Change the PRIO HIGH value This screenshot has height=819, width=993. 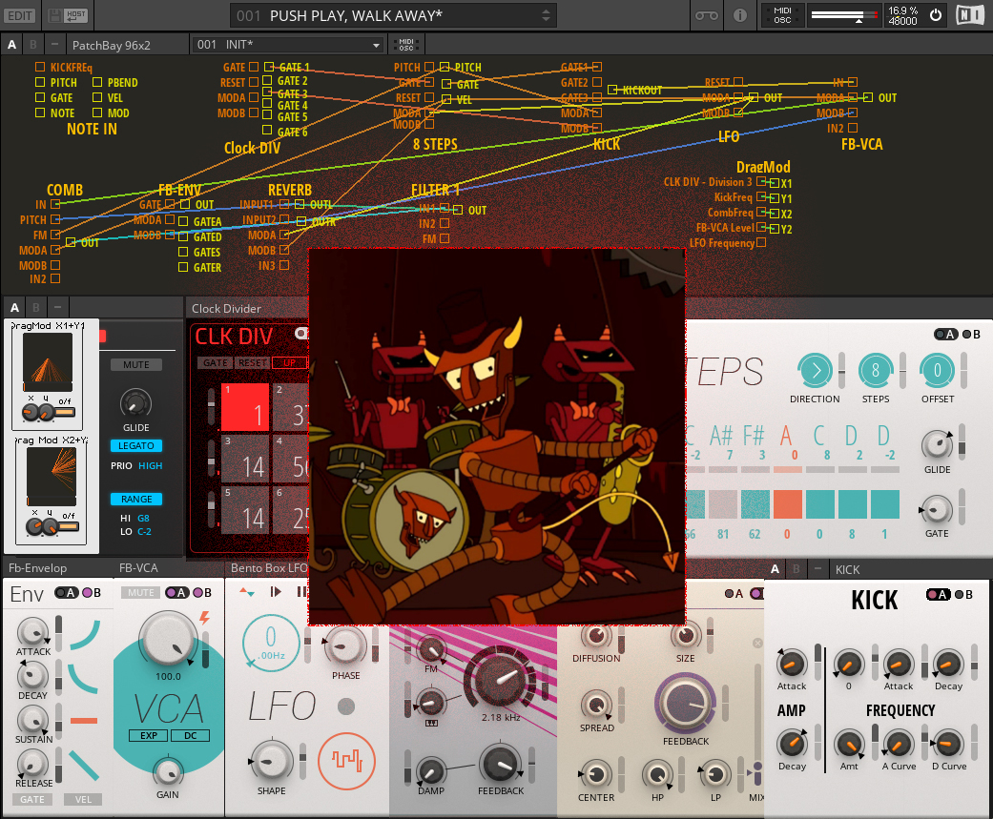coord(150,466)
